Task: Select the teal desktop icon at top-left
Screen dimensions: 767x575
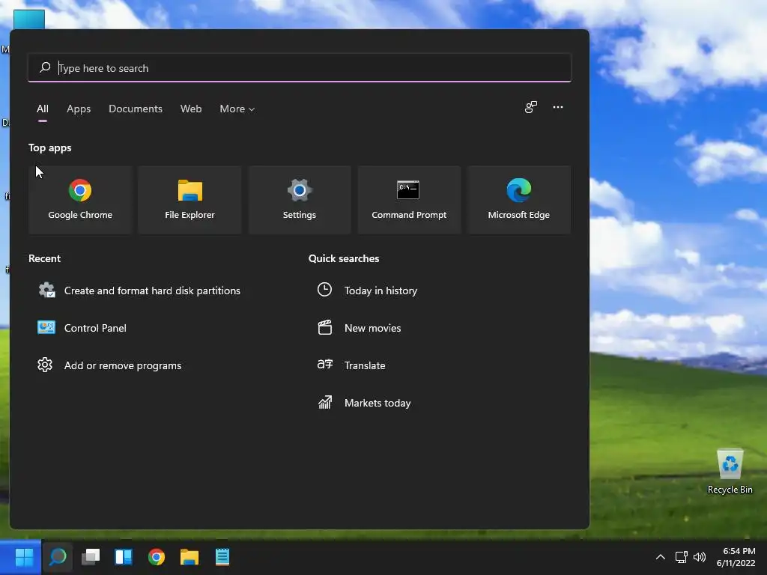Action: 29,19
